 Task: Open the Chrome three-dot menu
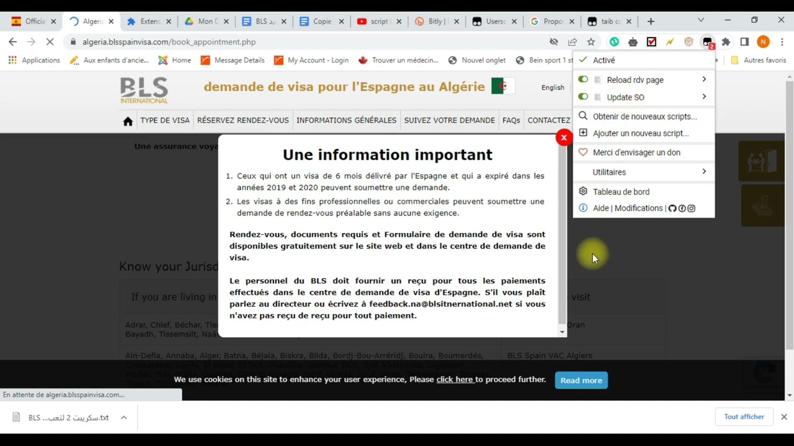pyautogui.click(x=782, y=42)
